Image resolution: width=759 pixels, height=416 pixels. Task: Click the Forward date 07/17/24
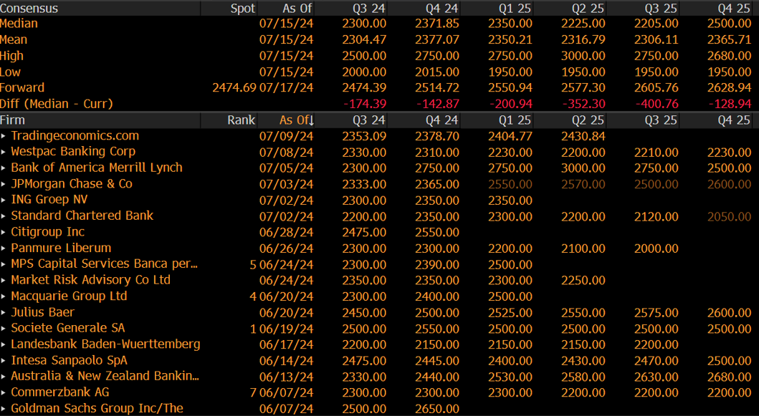[287, 87]
